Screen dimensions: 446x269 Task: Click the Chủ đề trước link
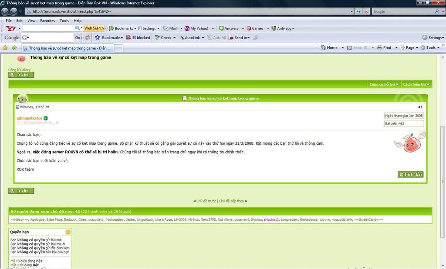pyautogui.click(x=206, y=201)
